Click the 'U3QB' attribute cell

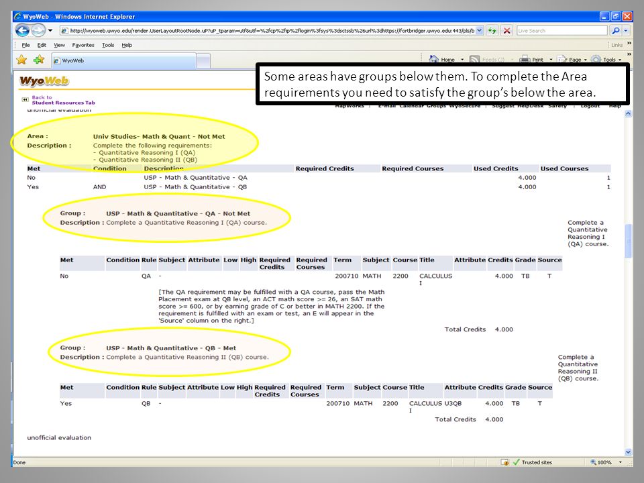point(453,404)
